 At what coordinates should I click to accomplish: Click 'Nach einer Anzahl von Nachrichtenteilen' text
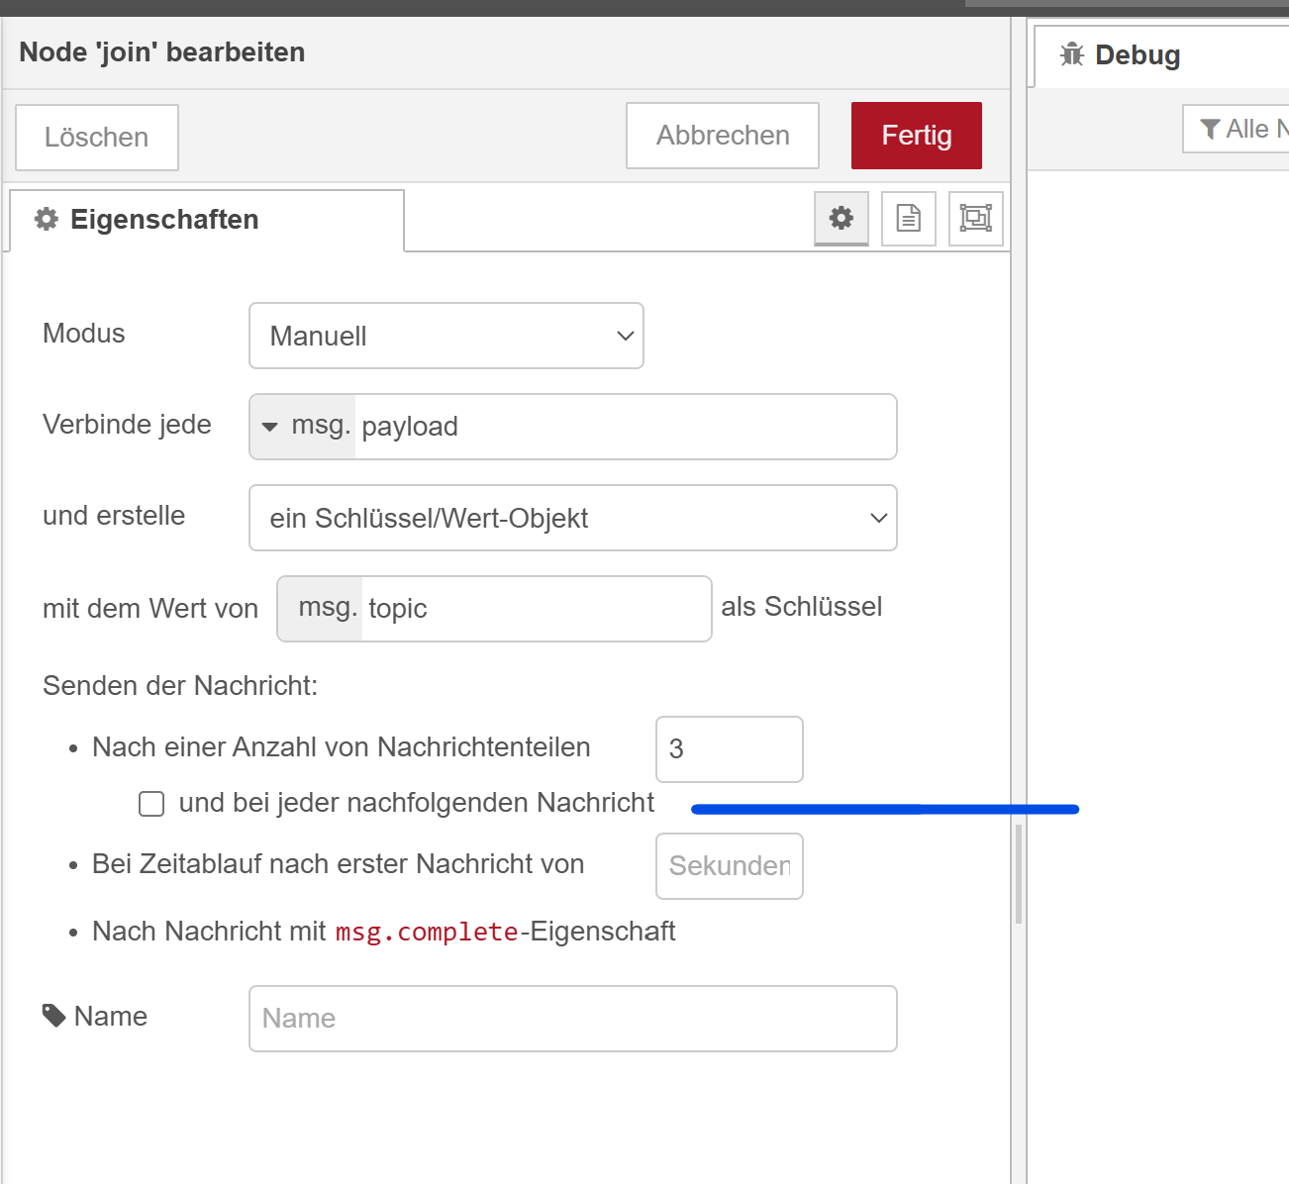(342, 747)
